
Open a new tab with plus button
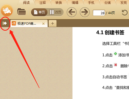coord(53,23)
